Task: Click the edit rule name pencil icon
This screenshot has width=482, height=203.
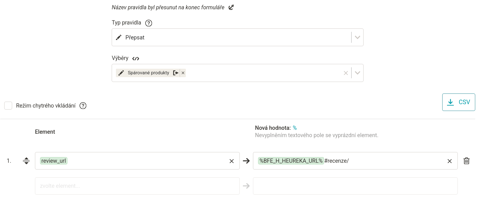Action: [231, 7]
